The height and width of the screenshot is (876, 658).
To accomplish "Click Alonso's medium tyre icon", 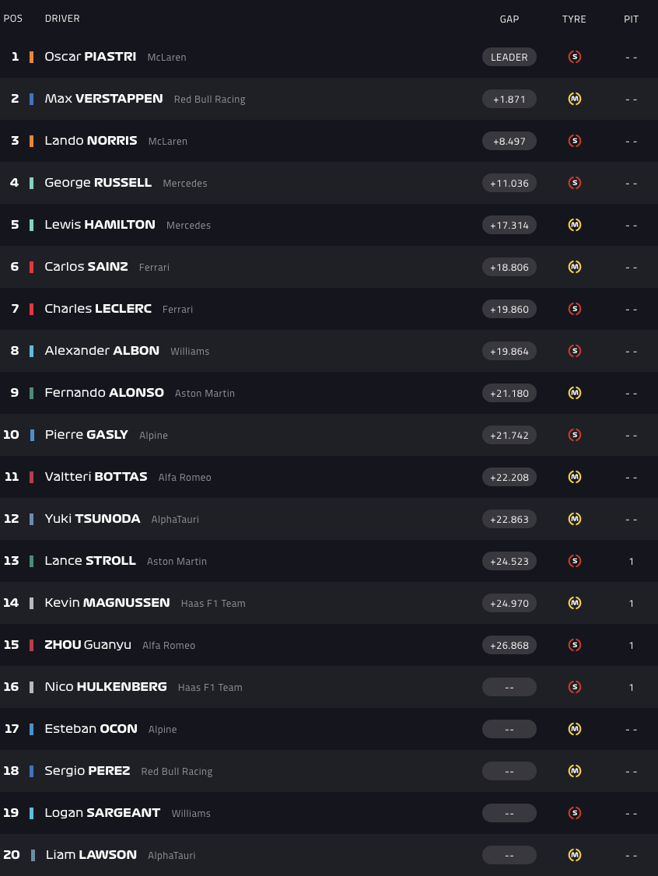I will pos(575,393).
